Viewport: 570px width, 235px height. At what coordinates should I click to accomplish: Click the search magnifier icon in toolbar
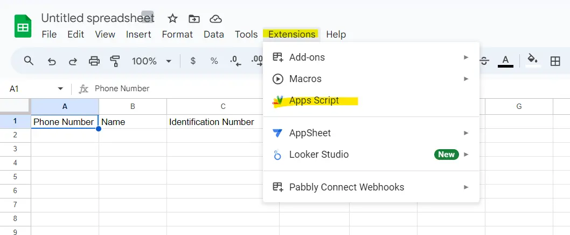point(29,61)
